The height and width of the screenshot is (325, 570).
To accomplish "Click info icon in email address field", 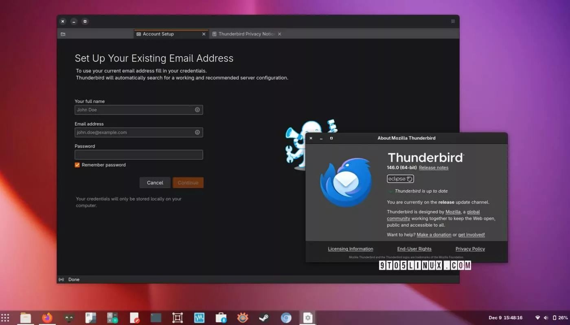I will (x=197, y=132).
